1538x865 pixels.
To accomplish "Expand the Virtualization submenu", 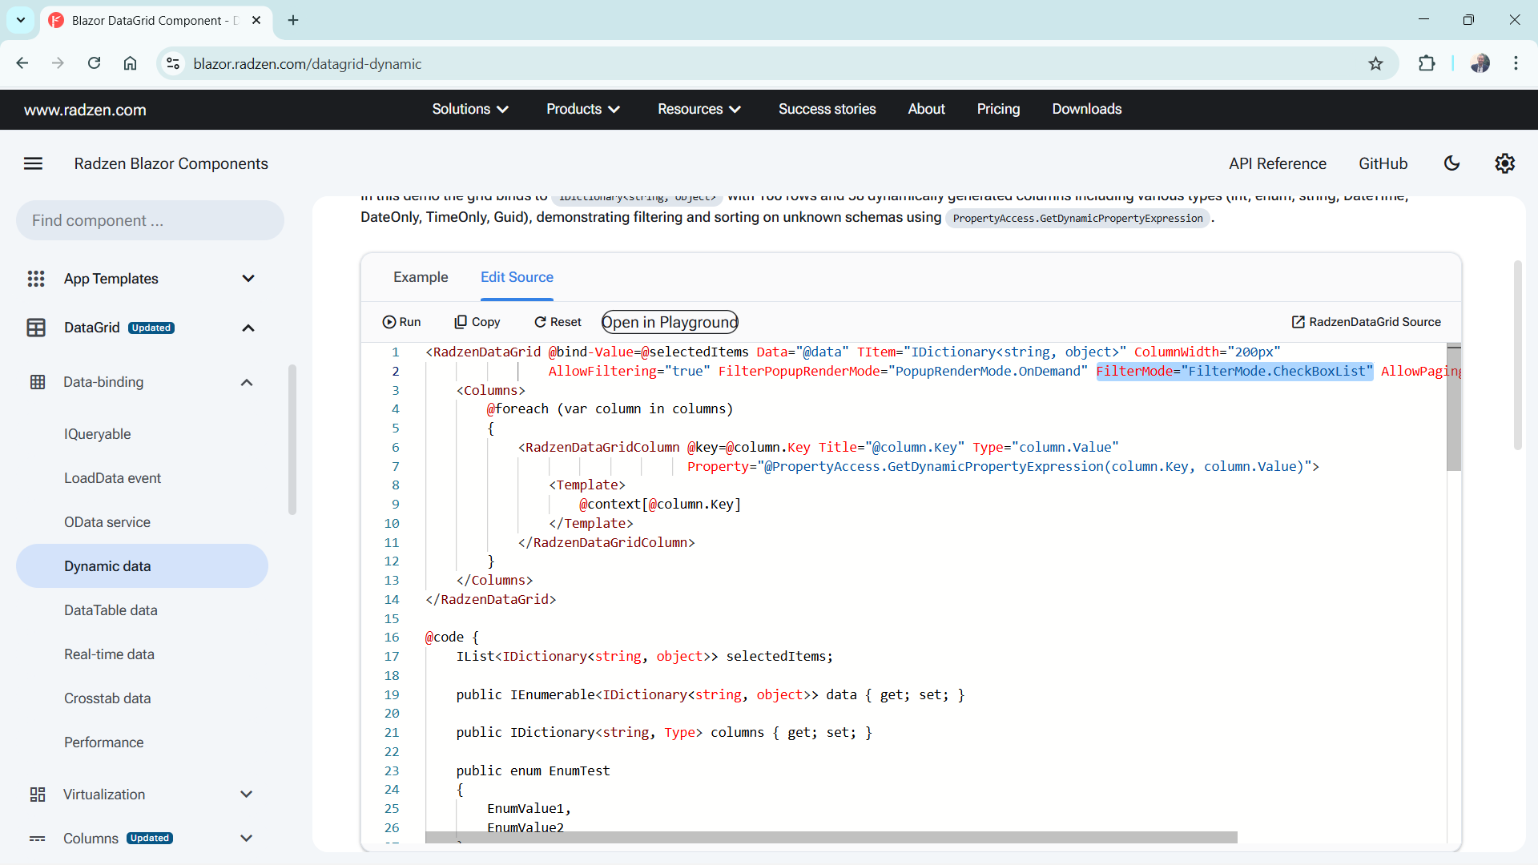I will point(246,795).
